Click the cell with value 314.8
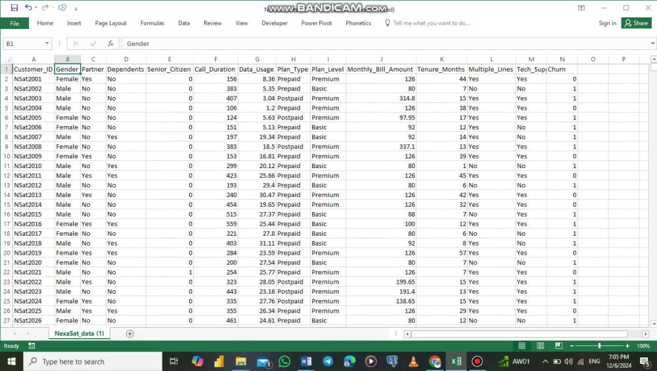Viewport: 657px width, 371px height. pyautogui.click(x=381, y=98)
